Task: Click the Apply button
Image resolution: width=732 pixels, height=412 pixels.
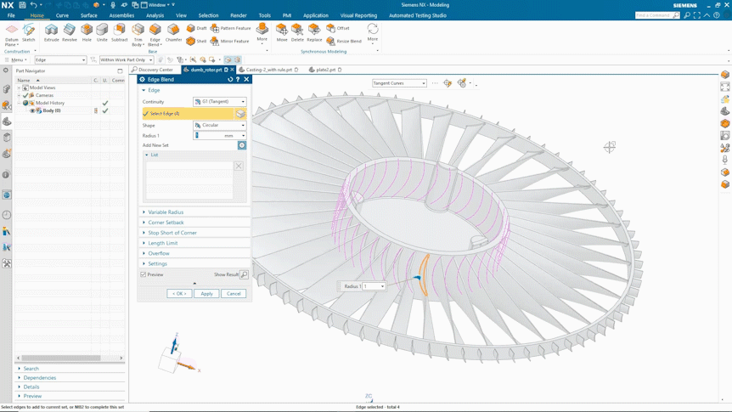Action: (206, 294)
